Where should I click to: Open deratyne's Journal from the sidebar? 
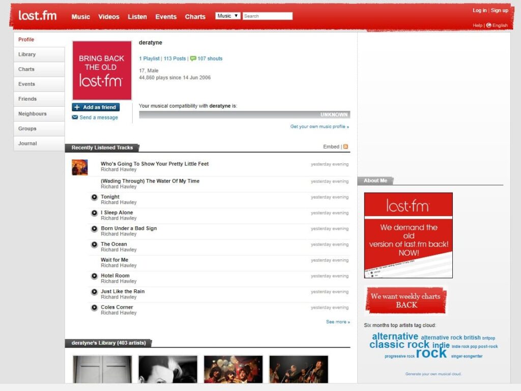click(27, 143)
